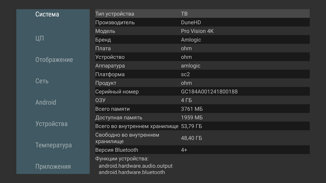
Task: Go to the Android section
Action: click(x=46, y=102)
